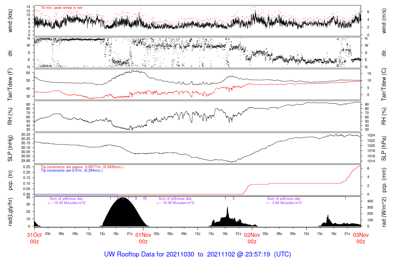Select the rad(Lgly/hr) axis label

point(10,212)
